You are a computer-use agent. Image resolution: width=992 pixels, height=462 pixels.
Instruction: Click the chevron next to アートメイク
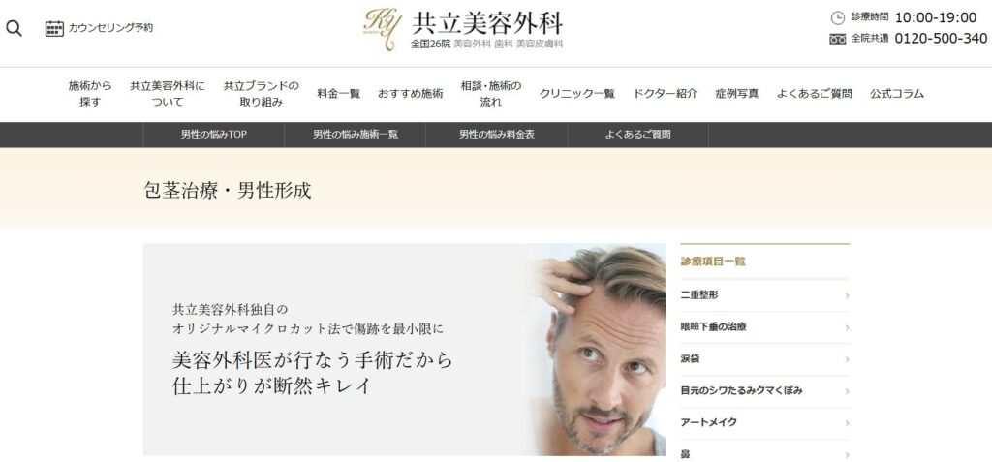coord(847,422)
